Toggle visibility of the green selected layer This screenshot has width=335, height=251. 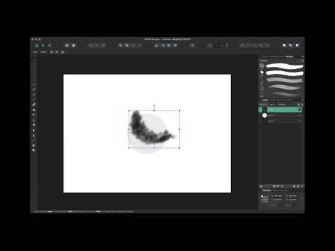pyautogui.click(x=299, y=109)
